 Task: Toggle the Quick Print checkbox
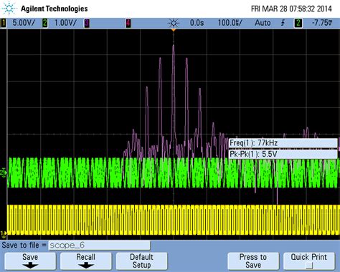[309, 265]
